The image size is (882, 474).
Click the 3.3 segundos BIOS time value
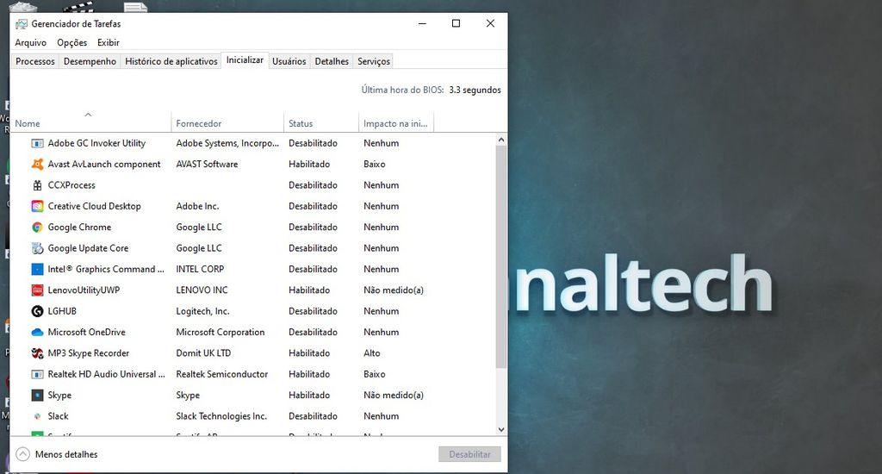coord(475,90)
